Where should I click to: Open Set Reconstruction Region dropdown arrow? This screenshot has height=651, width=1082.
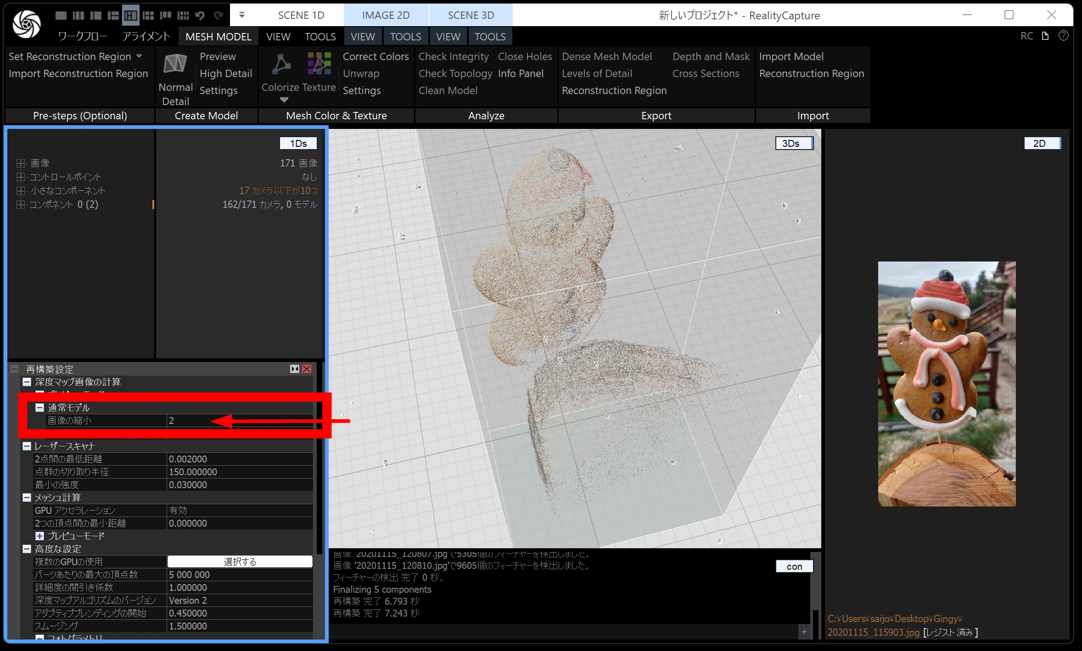click(x=139, y=56)
